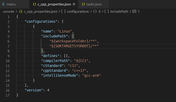
Task: Click the highlighted opening bracket on line 5
Action: [73, 36]
